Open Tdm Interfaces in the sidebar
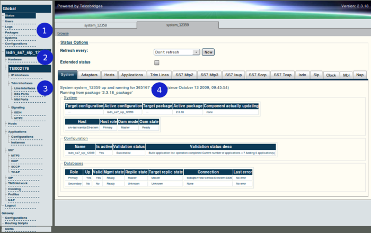The image size is (371, 233). [x=22, y=83]
